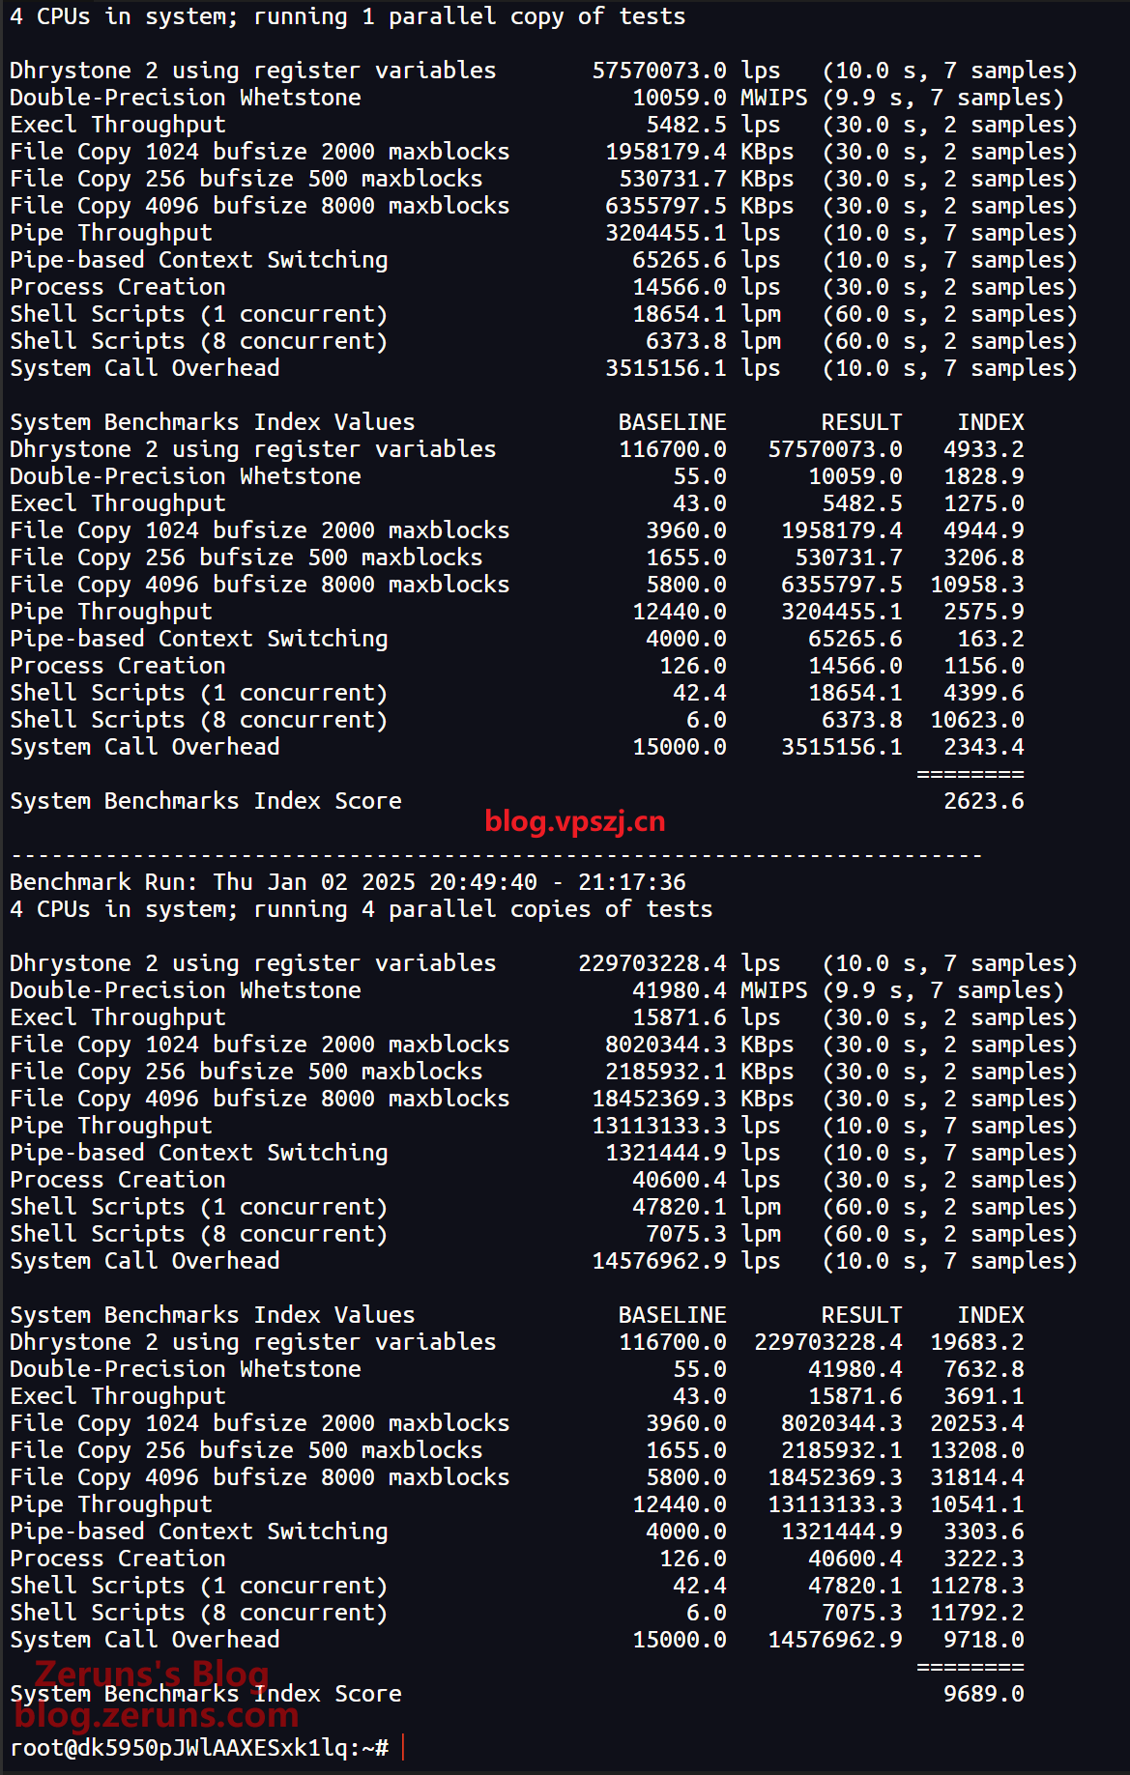
Task: Click the Benchmark Run date line
Action: point(347,882)
